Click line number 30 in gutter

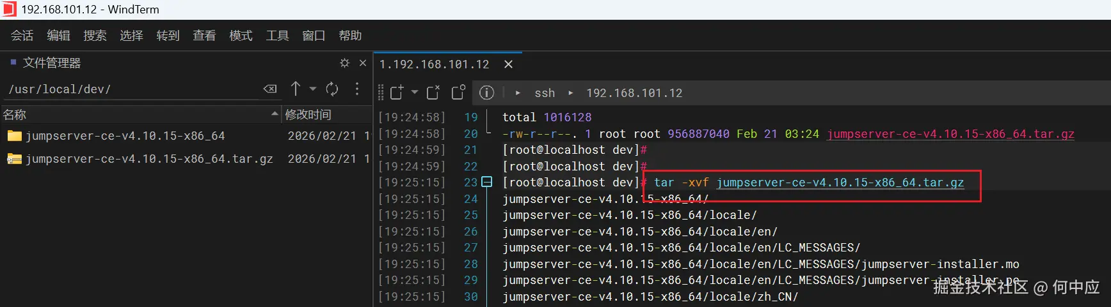tap(471, 297)
